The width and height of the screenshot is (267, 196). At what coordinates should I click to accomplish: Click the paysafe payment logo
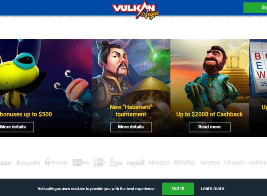tap(28, 163)
